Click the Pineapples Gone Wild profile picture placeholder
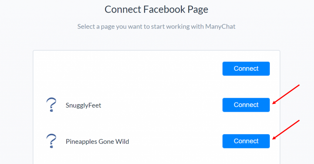This screenshot has height=164, width=314. tap(51, 141)
